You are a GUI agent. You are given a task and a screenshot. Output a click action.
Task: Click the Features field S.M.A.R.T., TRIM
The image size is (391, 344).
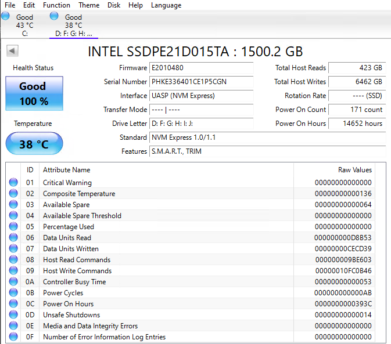point(268,151)
